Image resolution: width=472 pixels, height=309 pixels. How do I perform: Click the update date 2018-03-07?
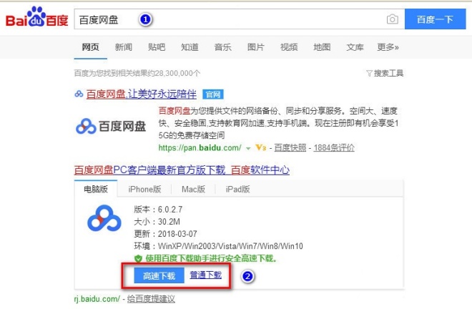(177, 234)
